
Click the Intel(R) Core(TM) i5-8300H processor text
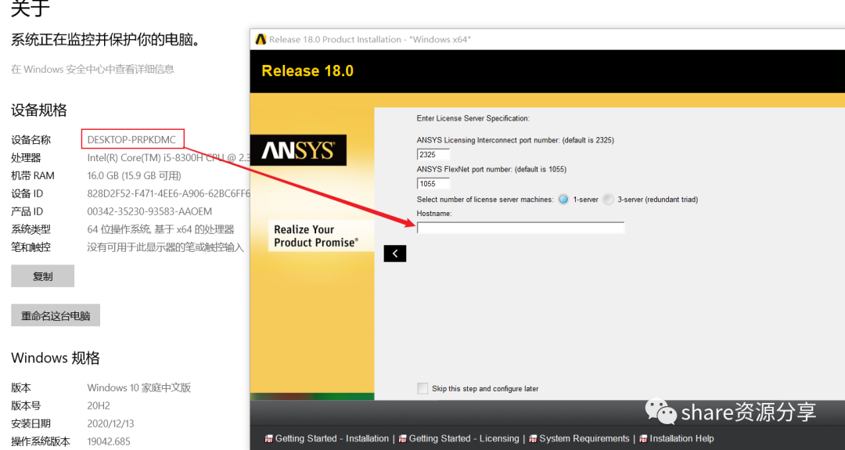pos(168,158)
